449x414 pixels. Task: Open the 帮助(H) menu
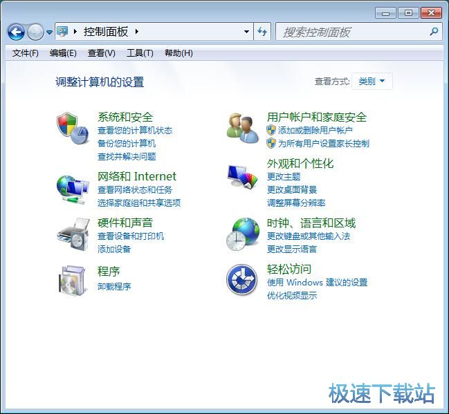pyautogui.click(x=178, y=53)
